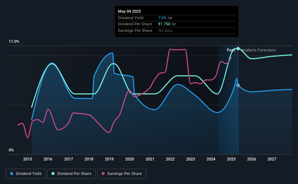Click the Past label on chart

231,50
